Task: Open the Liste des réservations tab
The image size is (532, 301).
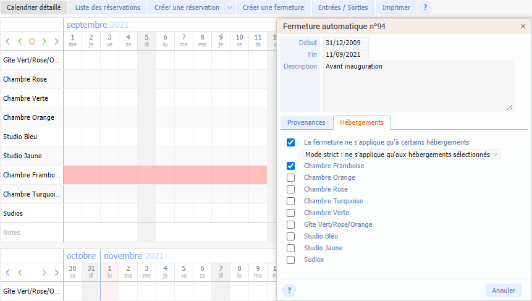Action: [108, 7]
